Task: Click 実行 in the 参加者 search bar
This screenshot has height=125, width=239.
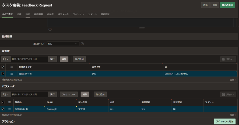Action: coord(52,59)
